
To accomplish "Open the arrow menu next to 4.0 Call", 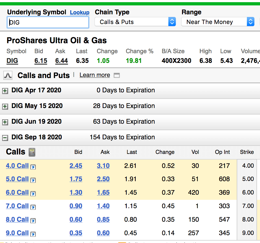I will tap(33, 167).
